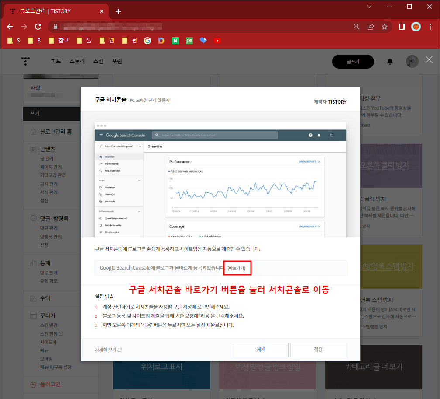Open the 자세히 보기 link in the modal
The height and width of the screenshot is (399, 440).
click(106, 350)
